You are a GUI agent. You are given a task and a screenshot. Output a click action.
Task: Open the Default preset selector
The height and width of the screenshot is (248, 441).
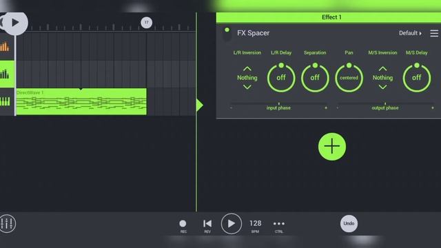[410, 33]
